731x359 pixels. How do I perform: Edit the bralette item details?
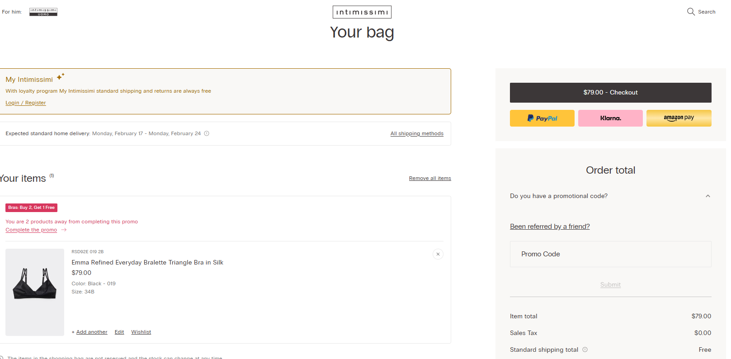click(x=119, y=332)
